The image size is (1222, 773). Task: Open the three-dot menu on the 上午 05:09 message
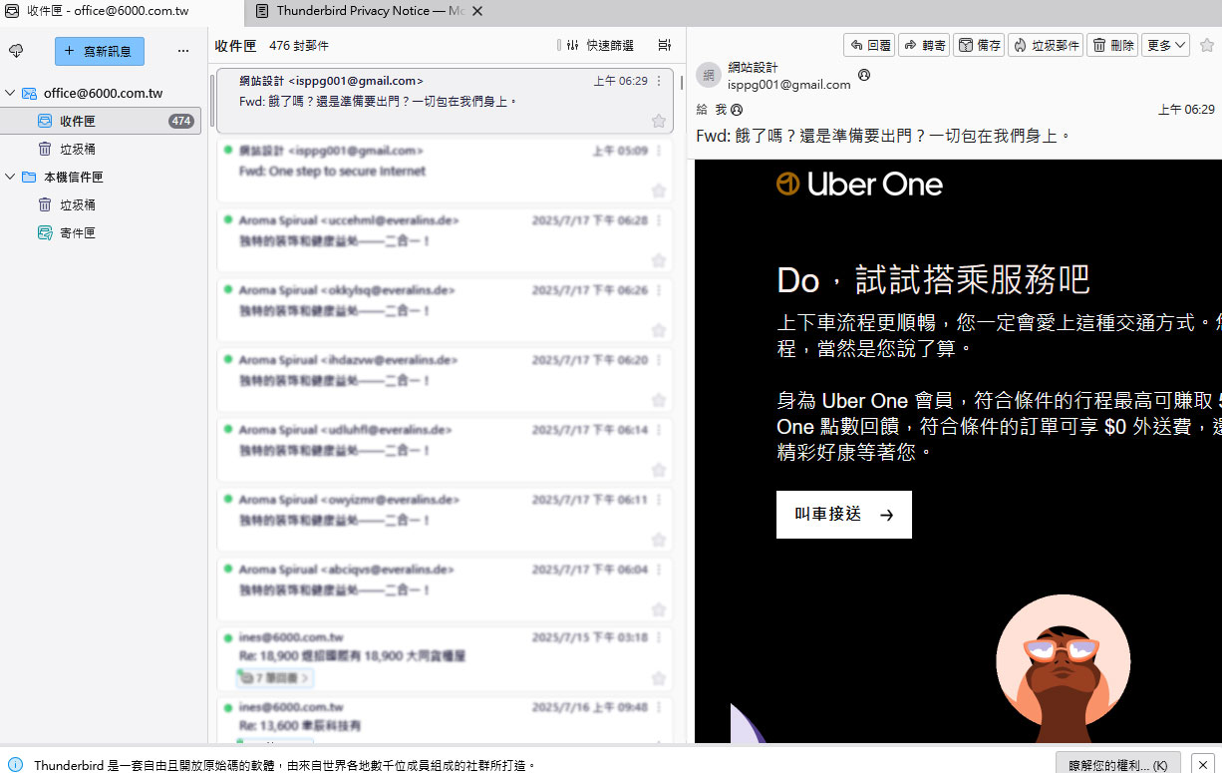pyautogui.click(x=659, y=151)
